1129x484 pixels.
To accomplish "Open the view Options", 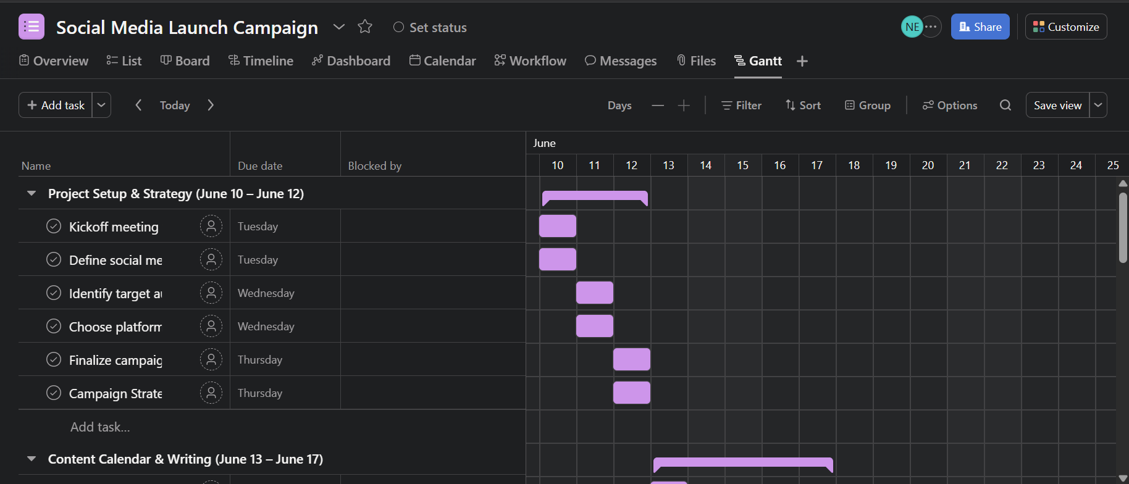I will (x=950, y=106).
